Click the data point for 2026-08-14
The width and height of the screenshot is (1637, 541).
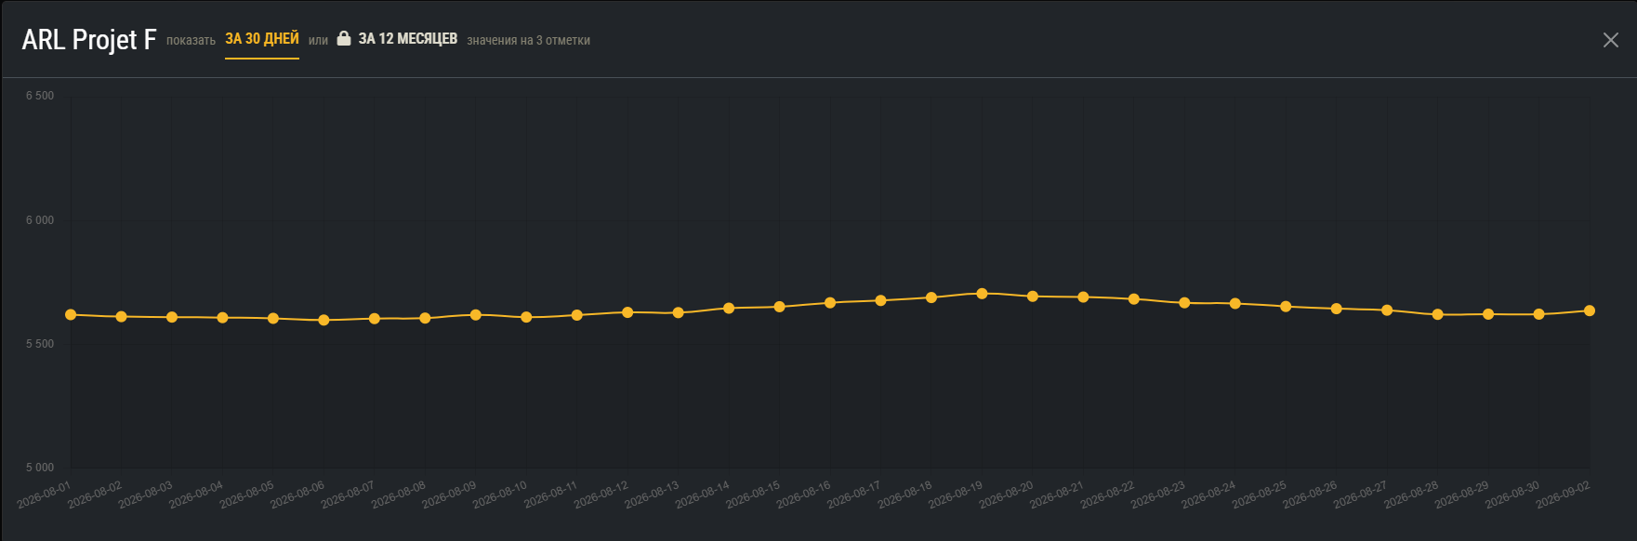tap(729, 308)
